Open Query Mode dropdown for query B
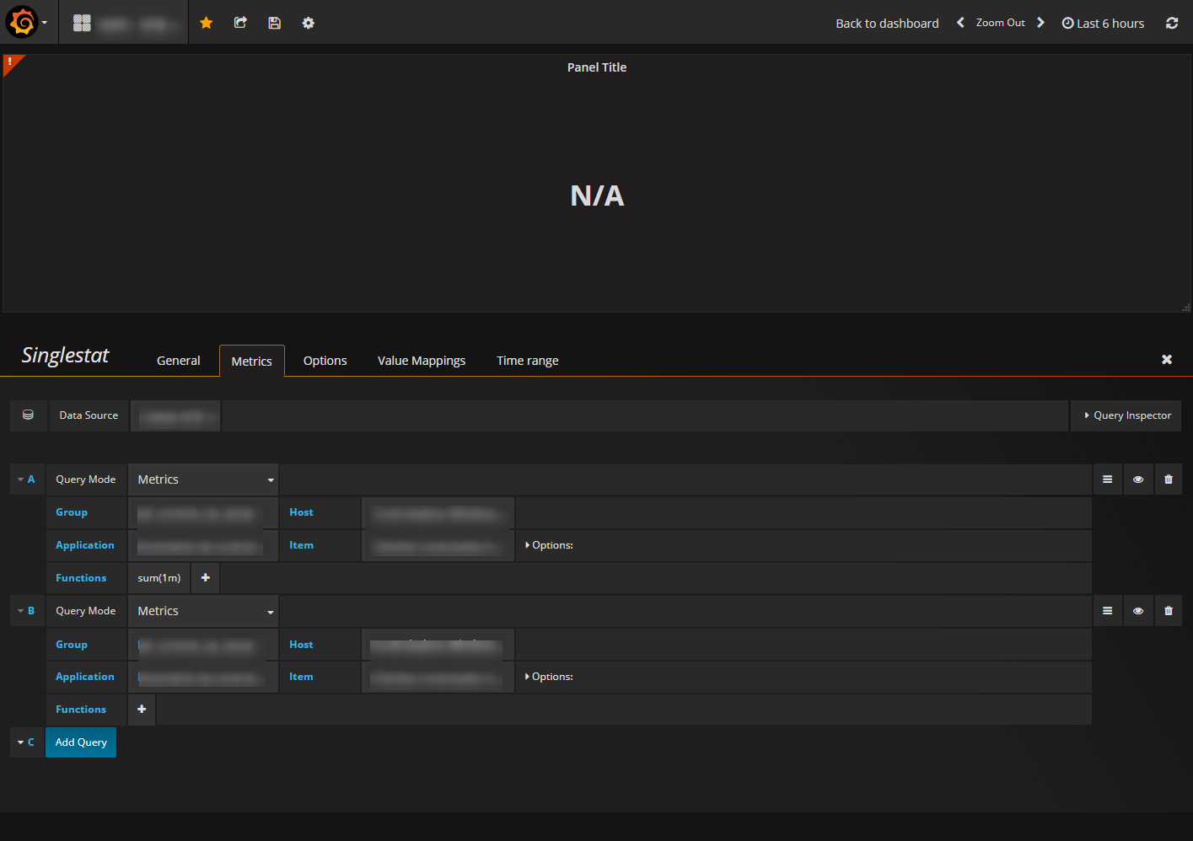The width and height of the screenshot is (1193, 841). click(x=203, y=611)
